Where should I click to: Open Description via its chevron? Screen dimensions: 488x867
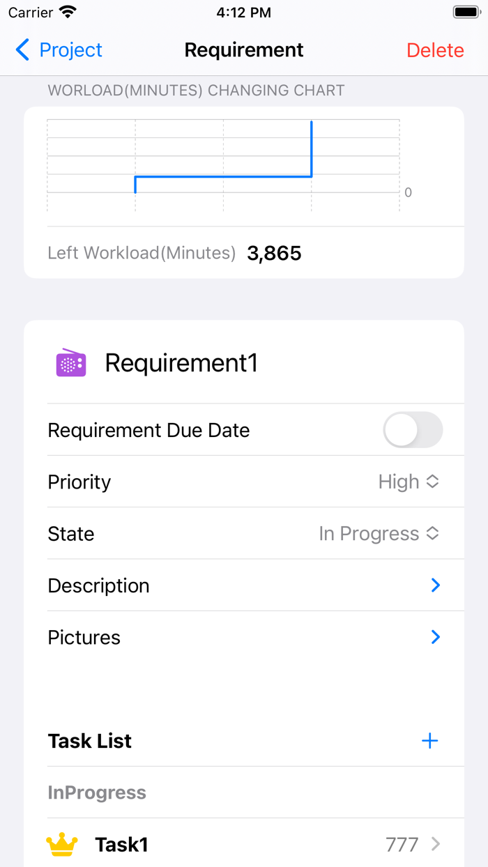point(436,585)
